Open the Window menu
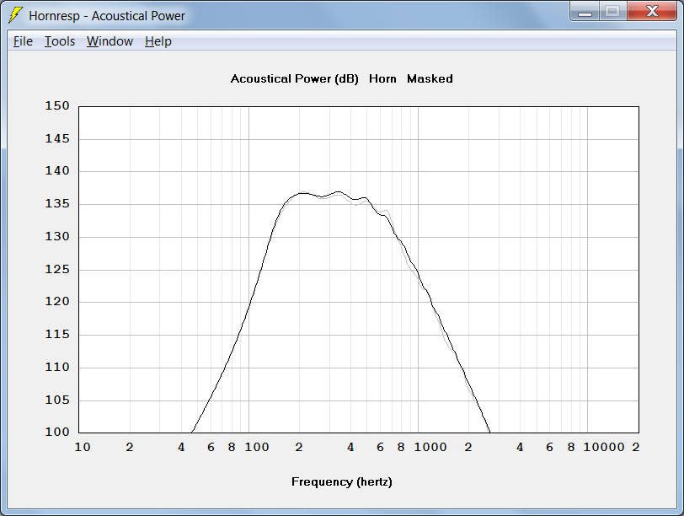This screenshot has height=516, width=684. (110, 41)
